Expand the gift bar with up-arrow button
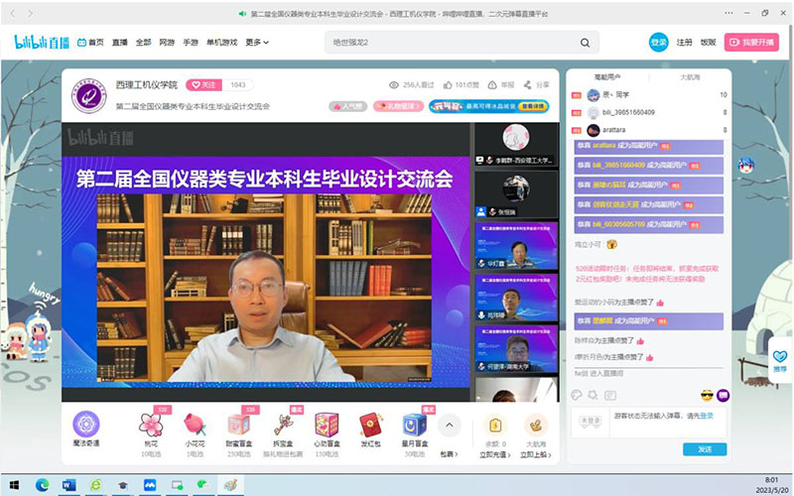Screen dimensions: 794x496 (x=449, y=425)
